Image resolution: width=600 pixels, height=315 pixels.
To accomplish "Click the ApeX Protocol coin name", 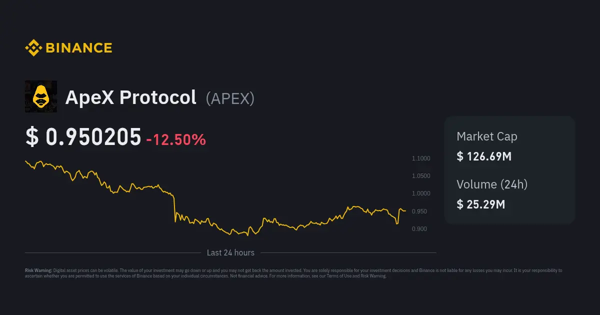I will [x=131, y=97].
